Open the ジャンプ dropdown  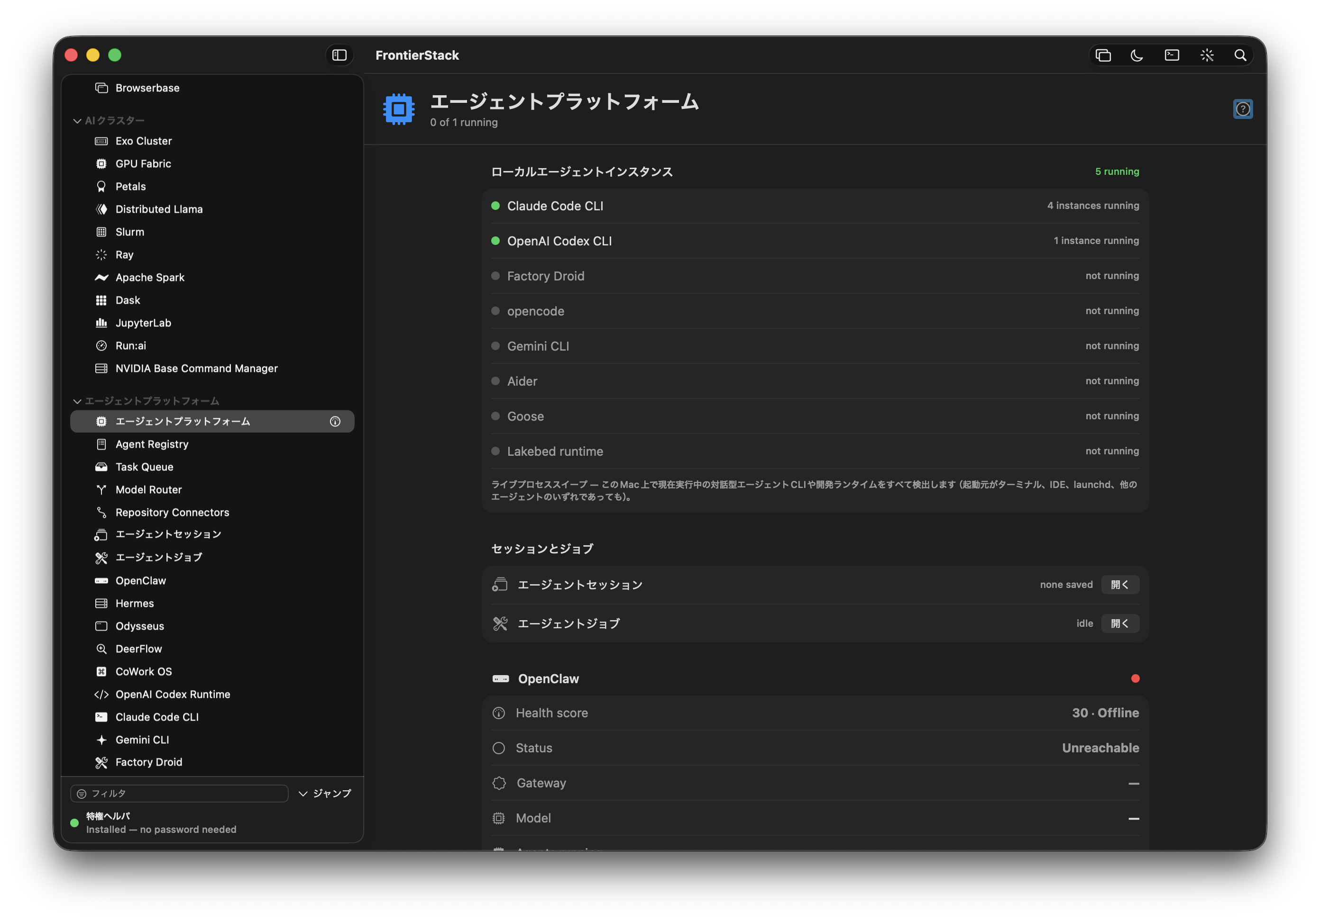tap(325, 794)
